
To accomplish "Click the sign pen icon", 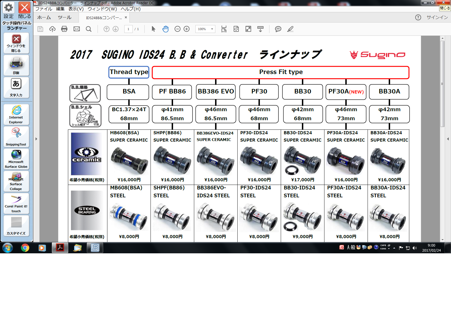I will point(290,29).
